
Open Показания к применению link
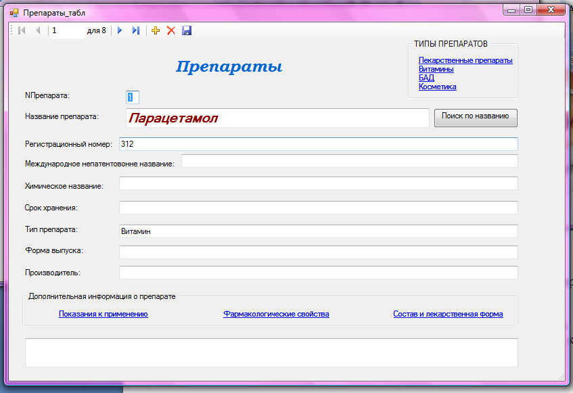tap(103, 314)
